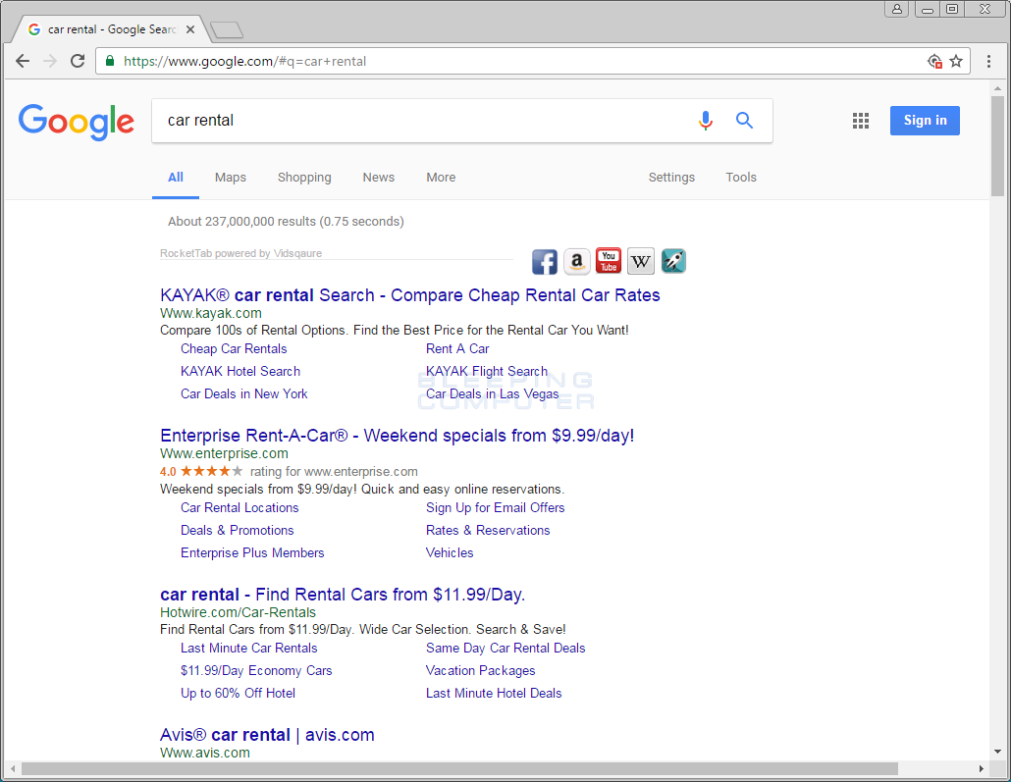Viewport: 1011px width, 782px height.
Task: Open search Tools
Action: pos(741,178)
